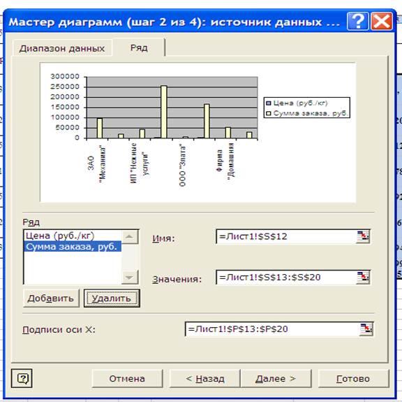Close the chart wizard dialog
Screen dimensions: 402x402
(382, 21)
